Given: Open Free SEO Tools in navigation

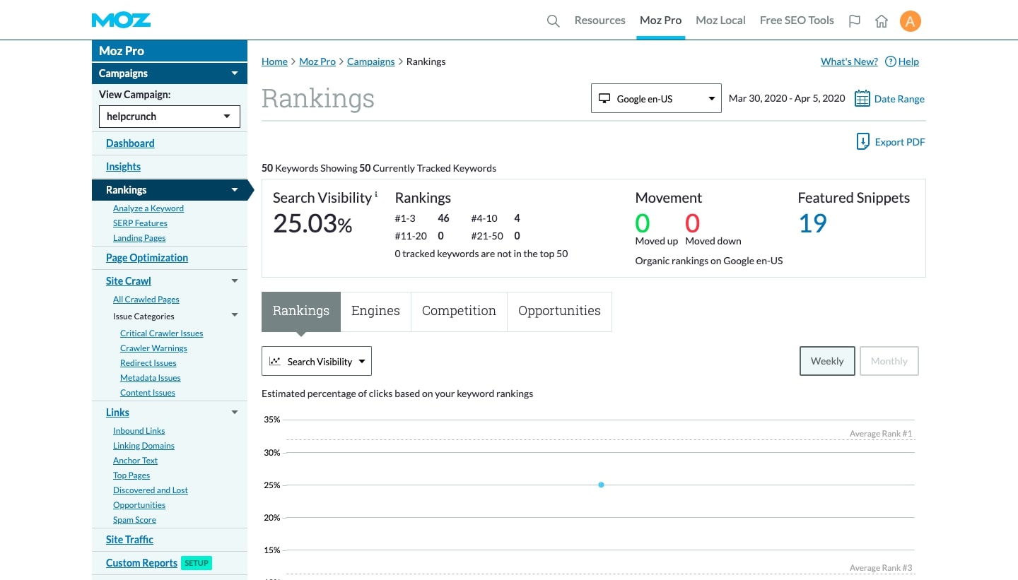Looking at the screenshot, I should pos(797,20).
